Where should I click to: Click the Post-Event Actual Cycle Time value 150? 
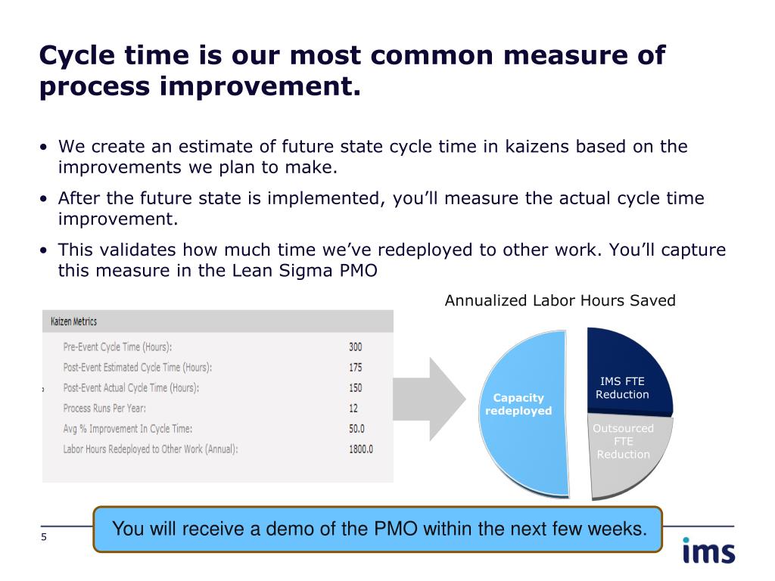tap(356, 388)
